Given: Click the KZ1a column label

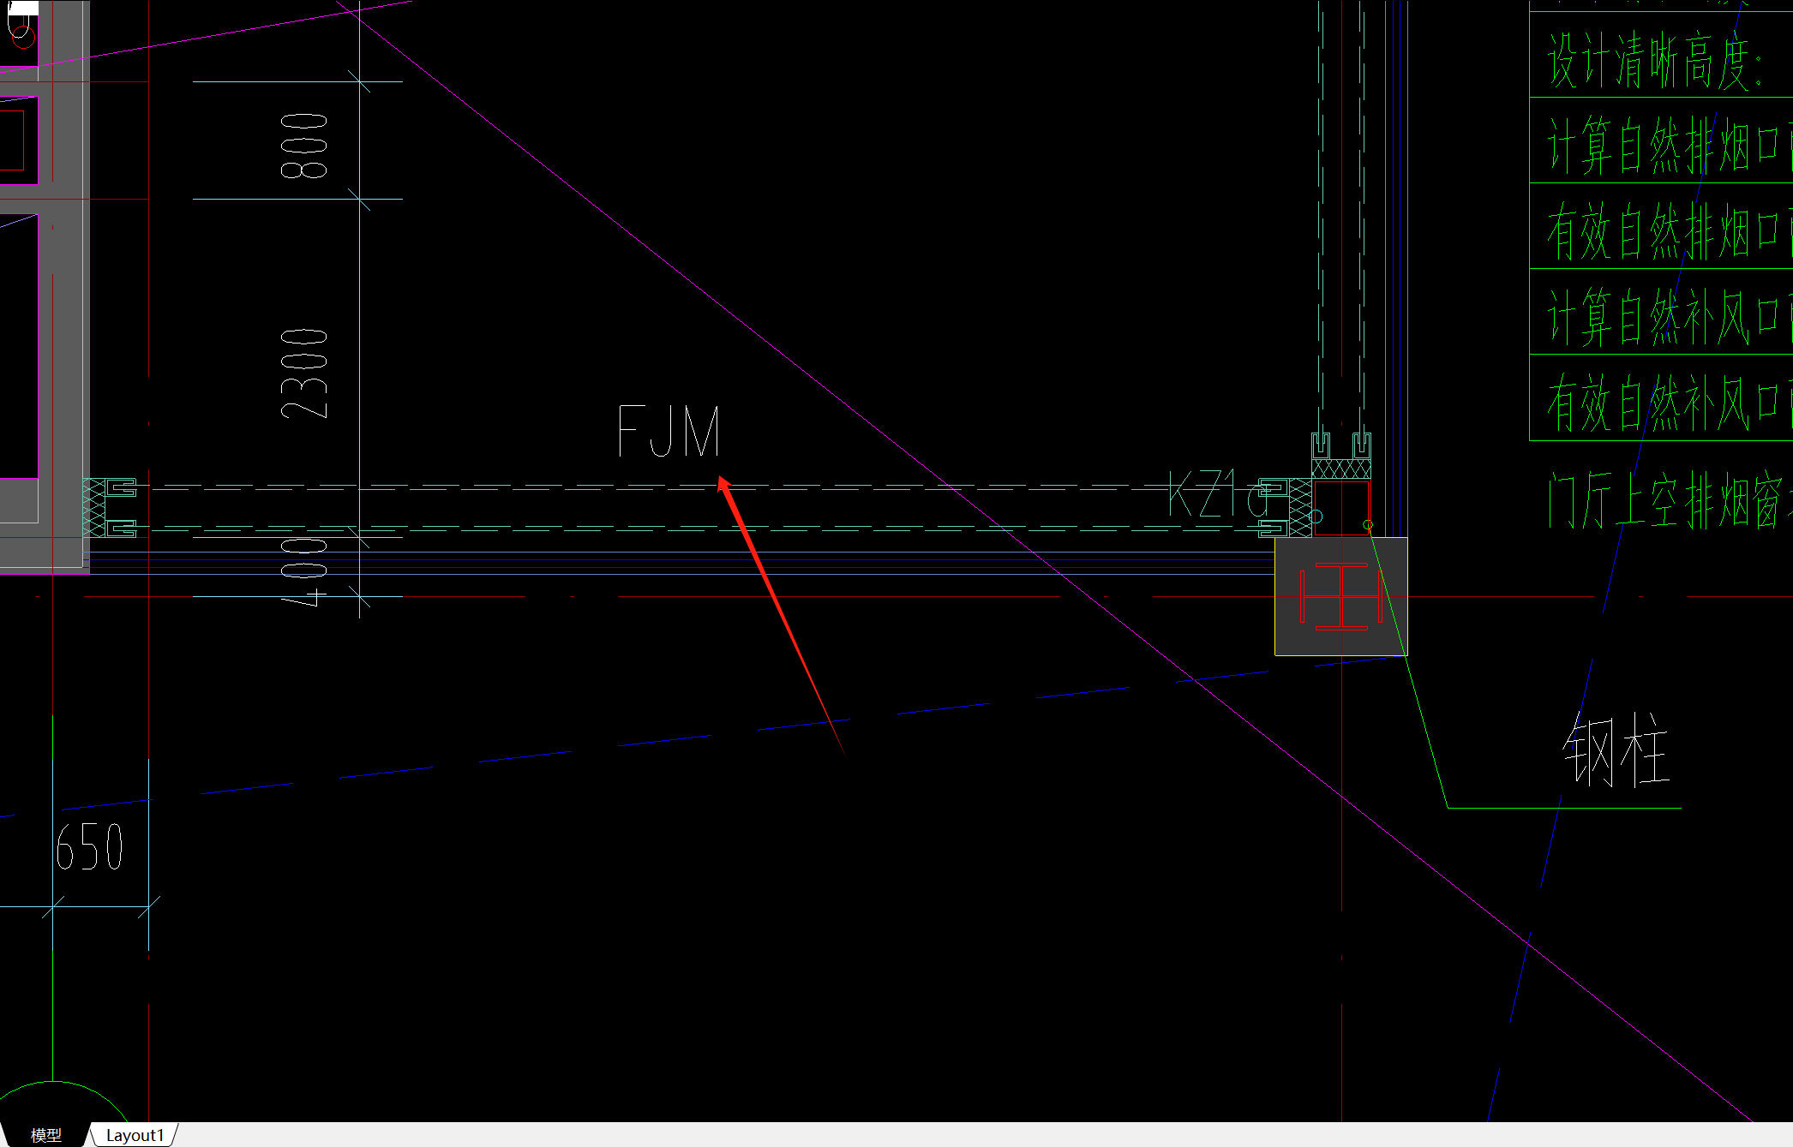Looking at the screenshot, I should [1214, 493].
